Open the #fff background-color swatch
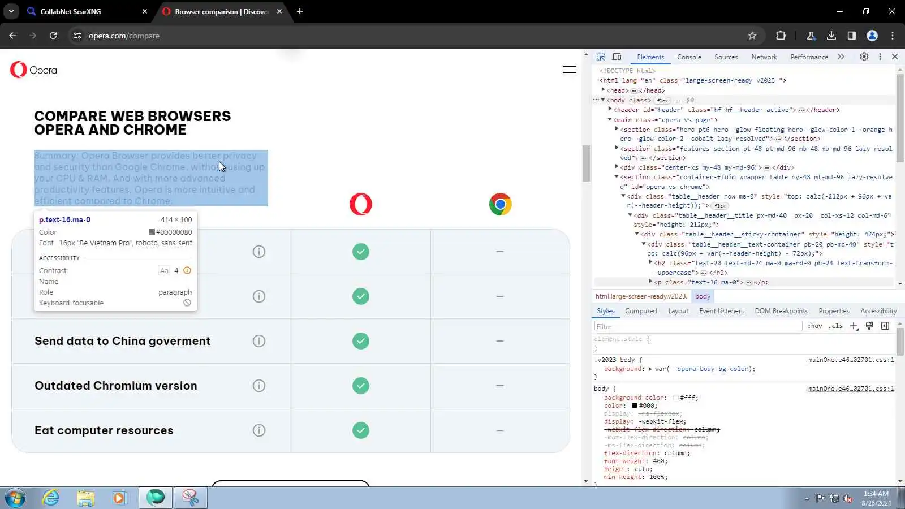Viewport: 905px width, 509px height. 676,398
